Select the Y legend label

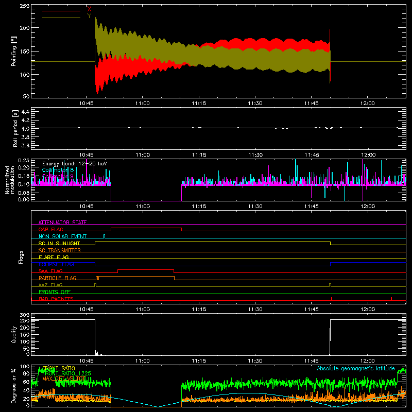pyautogui.click(x=89, y=16)
